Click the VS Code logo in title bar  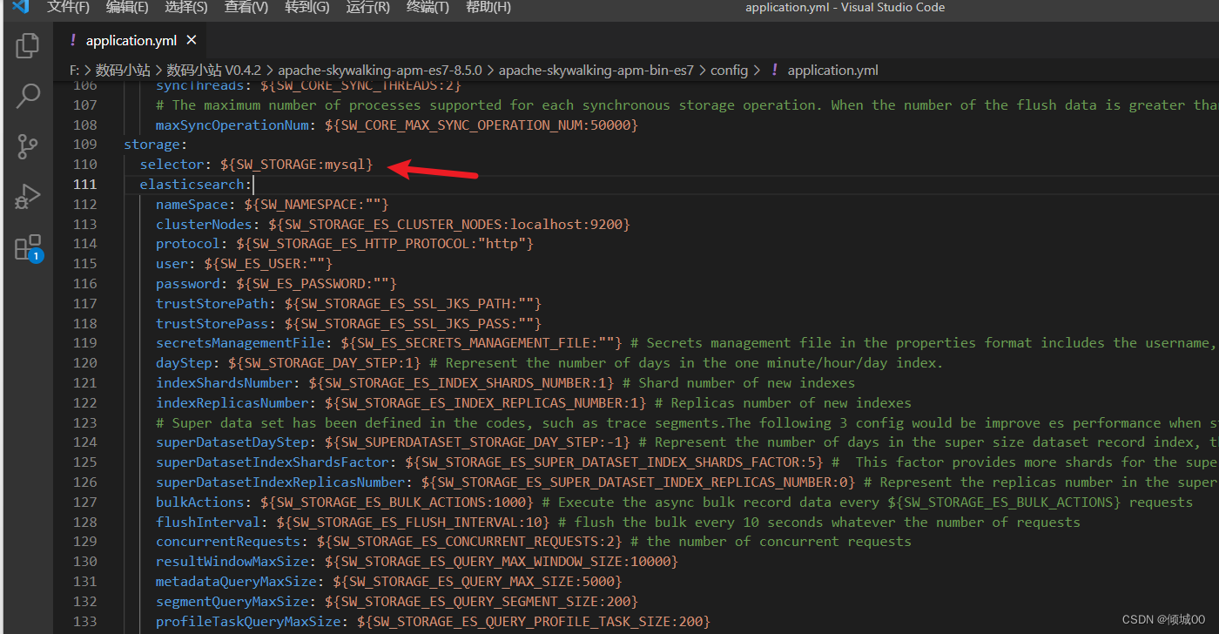[20, 7]
